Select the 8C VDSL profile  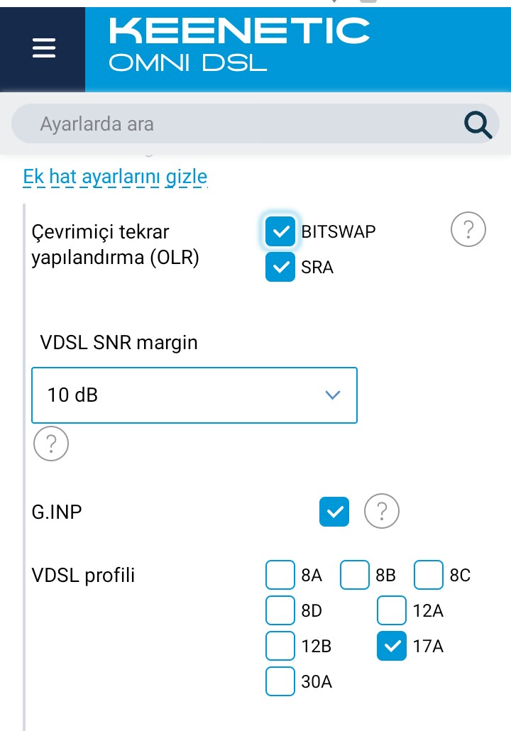[x=429, y=575]
